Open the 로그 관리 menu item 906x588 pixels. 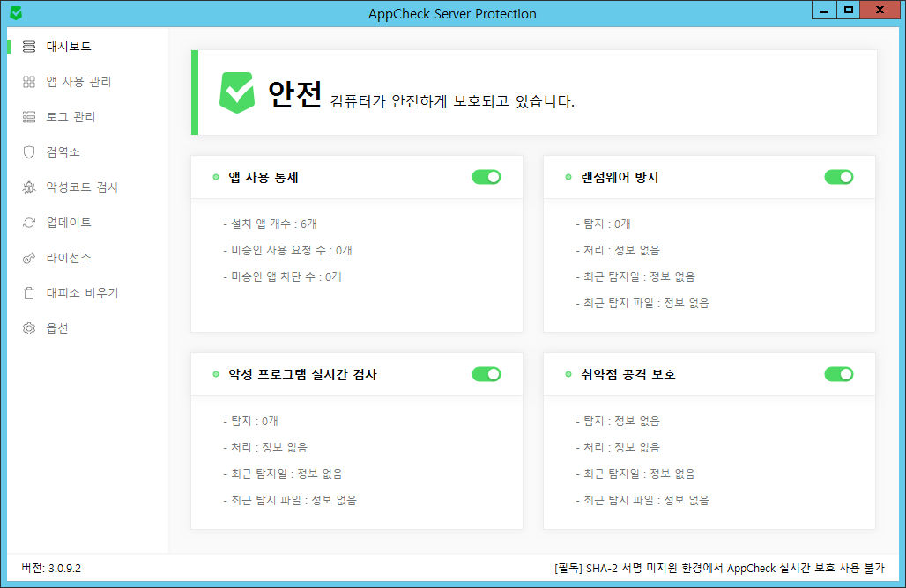coord(71,117)
